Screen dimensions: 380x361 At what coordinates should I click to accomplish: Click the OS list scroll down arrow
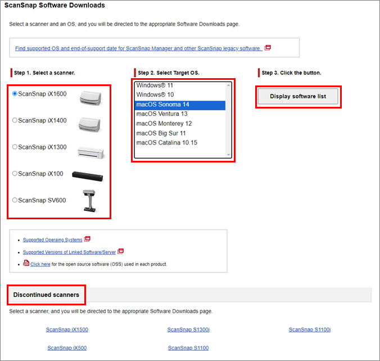point(228,155)
